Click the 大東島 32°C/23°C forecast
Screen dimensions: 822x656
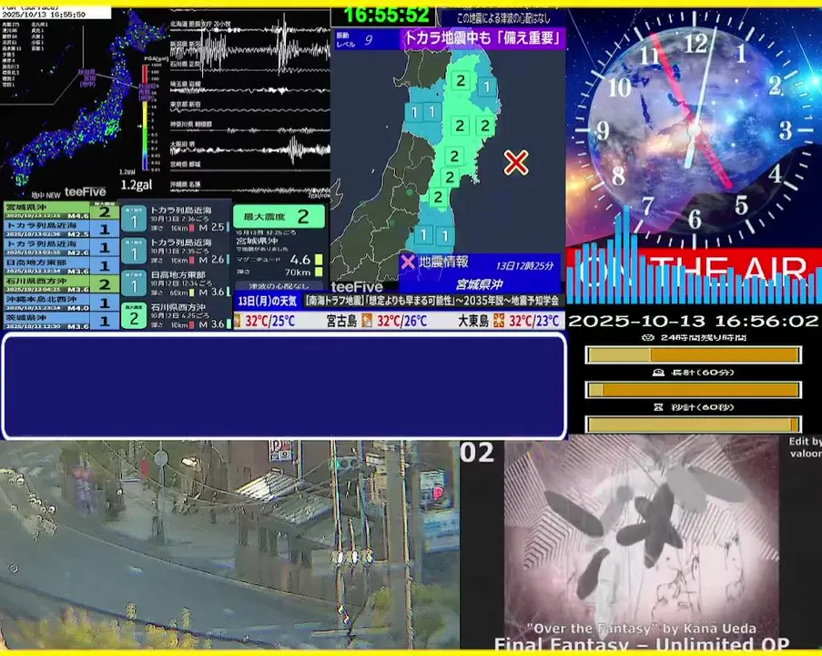[509, 321]
